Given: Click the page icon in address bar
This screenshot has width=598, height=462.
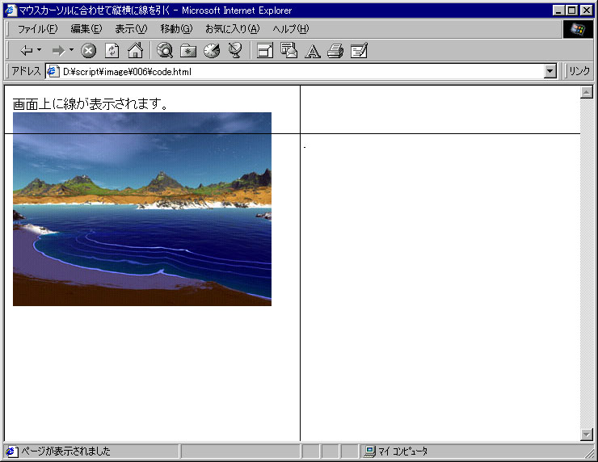Looking at the screenshot, I should tap(53, 71).
